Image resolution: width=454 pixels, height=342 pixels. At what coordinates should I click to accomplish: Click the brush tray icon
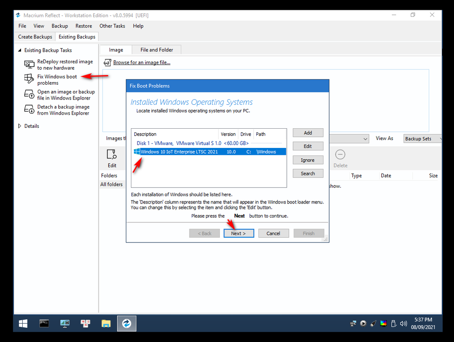(373, 324)
